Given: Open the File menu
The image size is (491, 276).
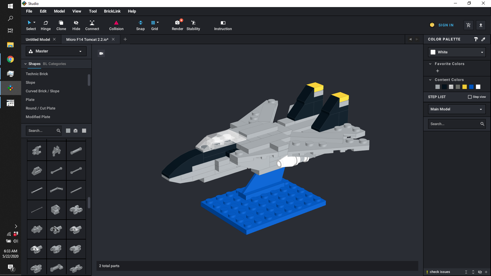Looking at the screenshot, I should click(x=29, y=11).
